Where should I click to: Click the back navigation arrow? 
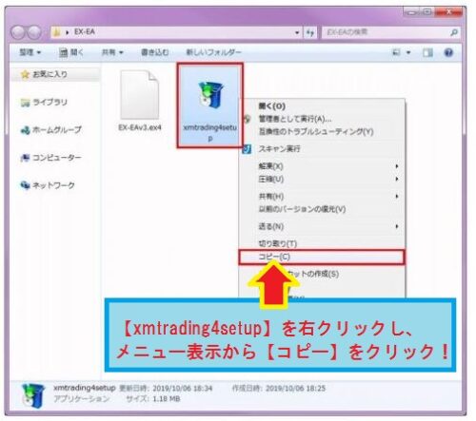18,32
